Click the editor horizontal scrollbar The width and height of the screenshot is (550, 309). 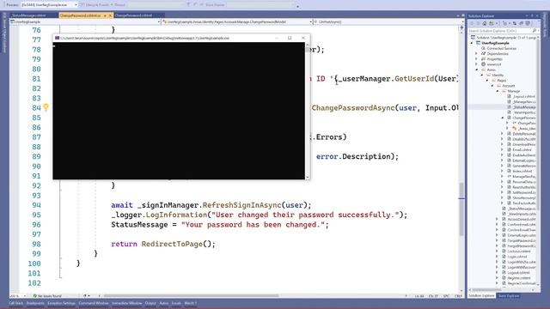[x=191, y=296]
